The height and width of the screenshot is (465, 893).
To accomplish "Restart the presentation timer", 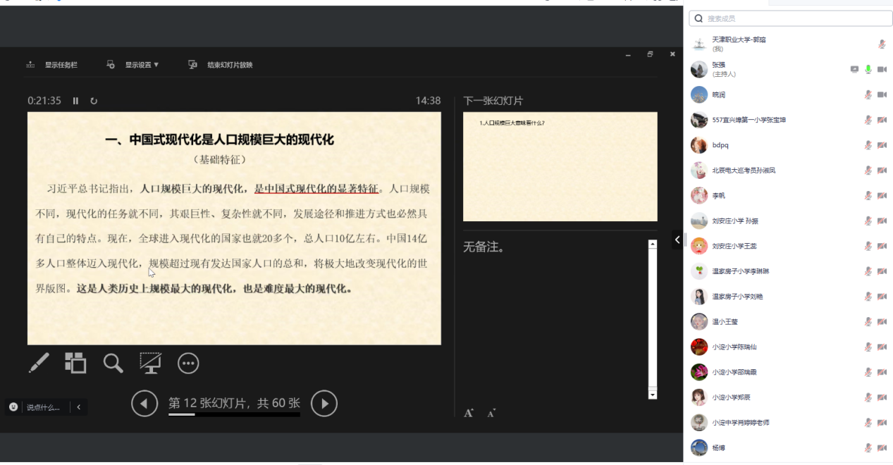I will pos(94,101).
